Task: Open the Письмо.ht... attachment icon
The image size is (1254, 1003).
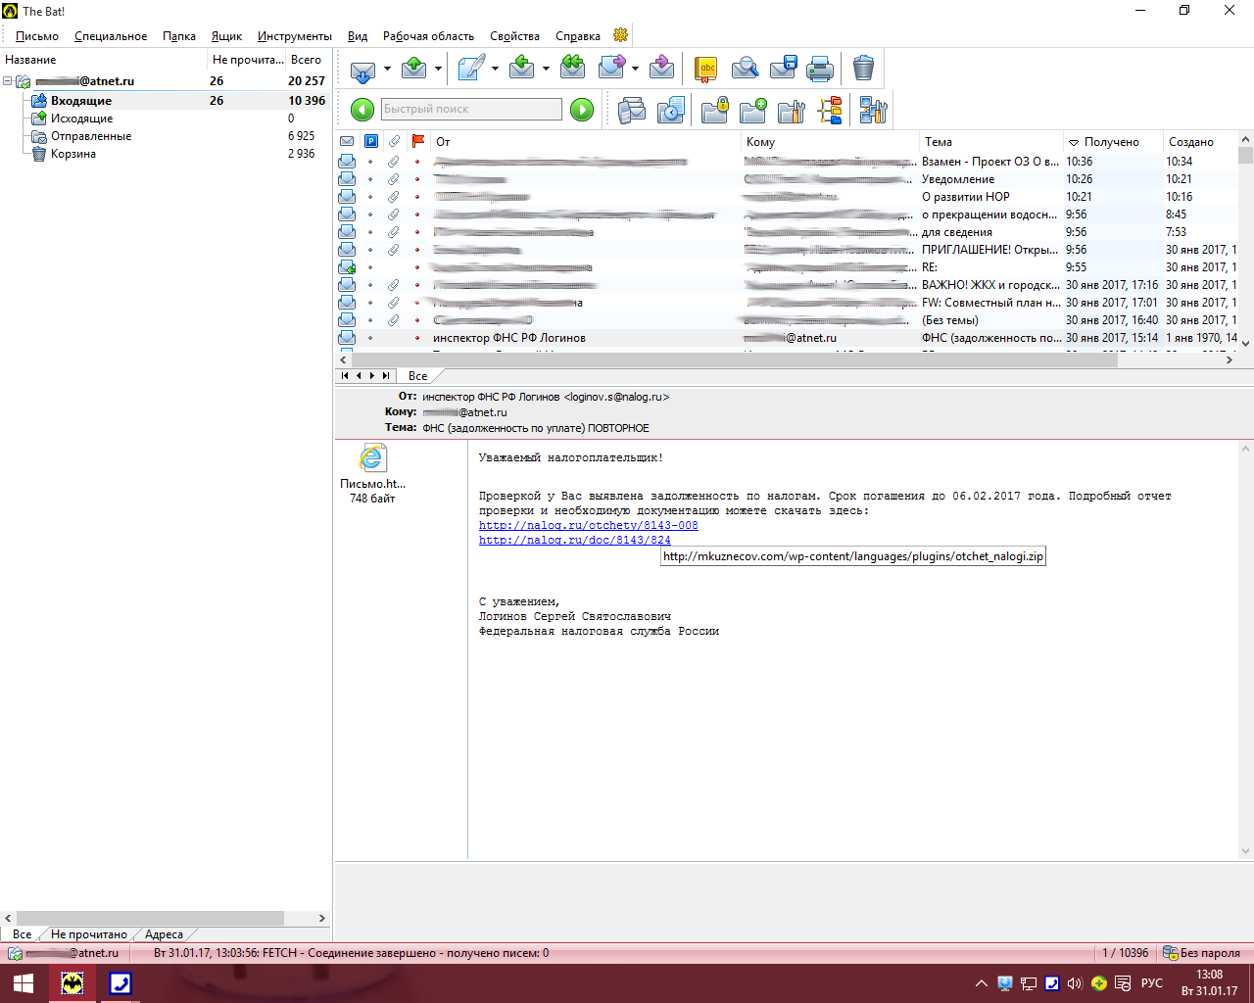Action: (372, 458)
